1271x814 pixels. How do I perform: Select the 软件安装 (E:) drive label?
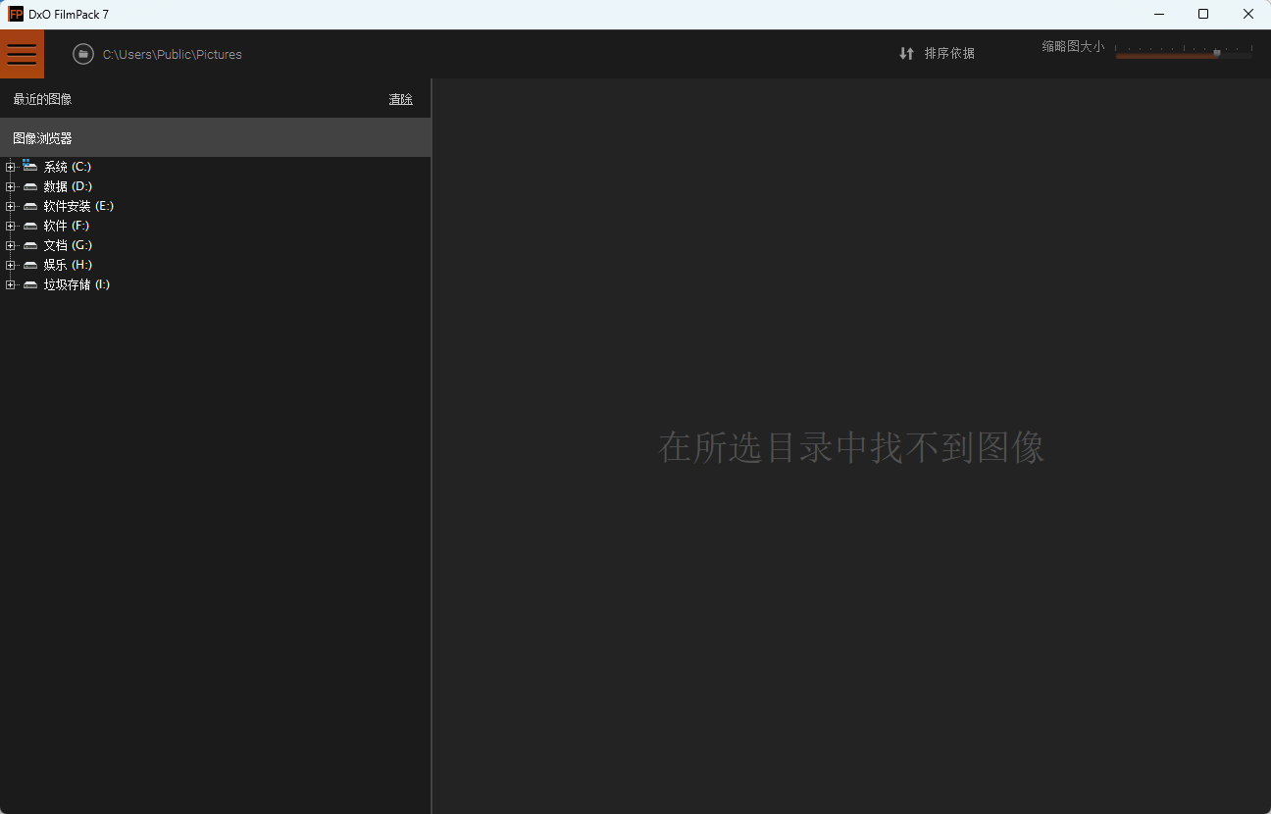(78, 206)
